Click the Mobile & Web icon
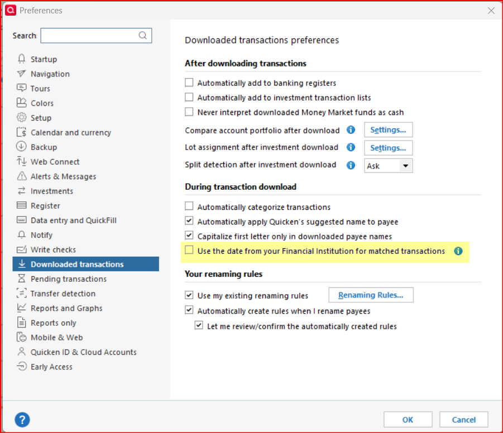 point(21,337)
